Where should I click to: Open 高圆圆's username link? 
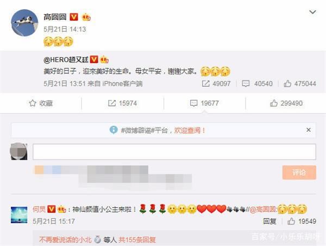(55, 17)
